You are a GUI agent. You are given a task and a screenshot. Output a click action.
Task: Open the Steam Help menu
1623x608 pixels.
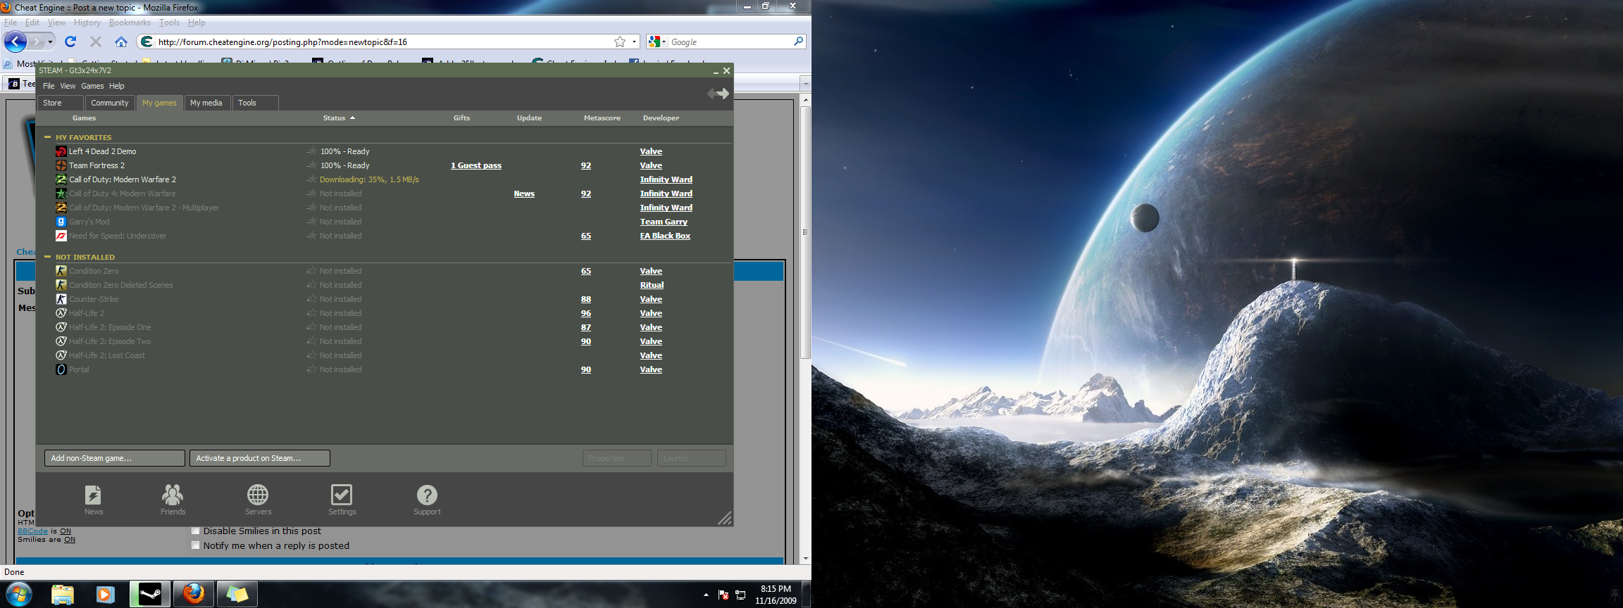[x=116, y=86]
